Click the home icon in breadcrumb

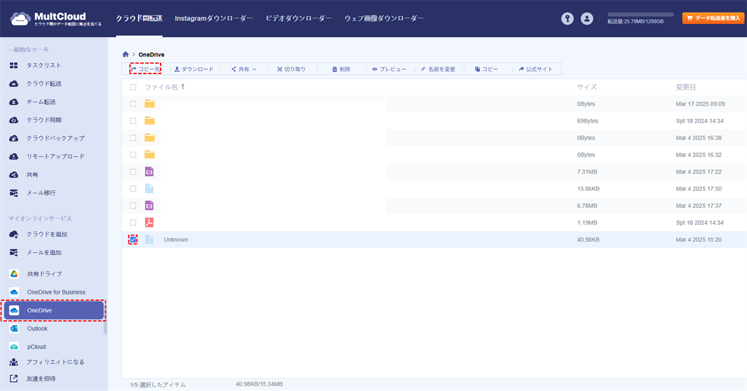(126, 55)
